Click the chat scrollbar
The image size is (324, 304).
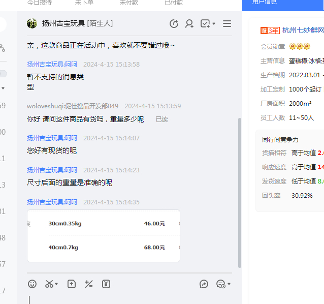click(x=240, y=193)
